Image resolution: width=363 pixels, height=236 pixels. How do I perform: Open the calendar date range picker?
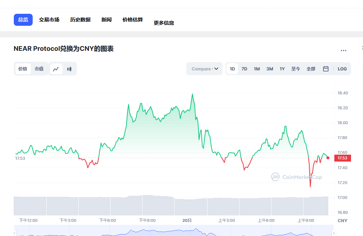326,69
